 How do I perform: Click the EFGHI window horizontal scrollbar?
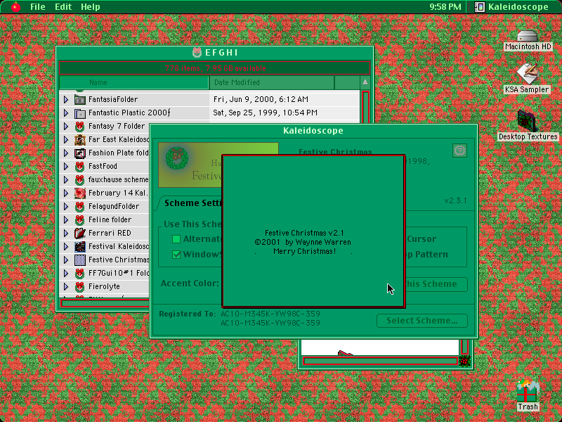[105, 304]
